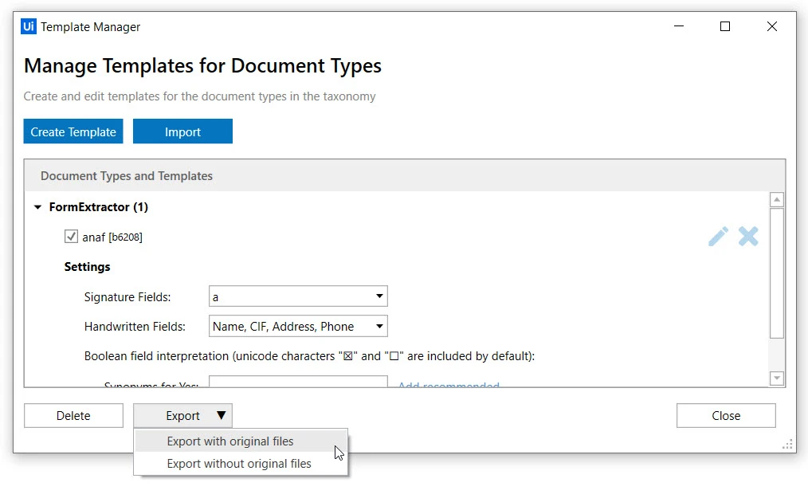Click the UiPath logo in title bar
Screen dimensions: 808x502
29,26
